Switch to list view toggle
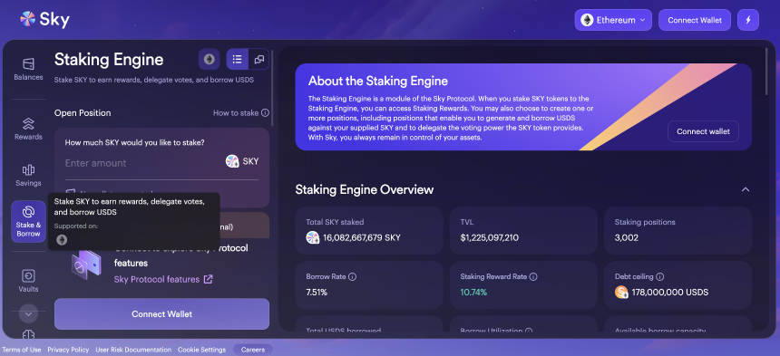Image resolution: width=780 pixels, height=356 pixels. [x=238, y=60]
